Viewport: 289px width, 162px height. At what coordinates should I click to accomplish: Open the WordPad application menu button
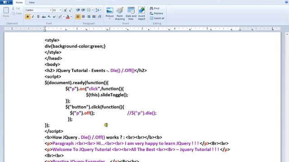(6, 2)
